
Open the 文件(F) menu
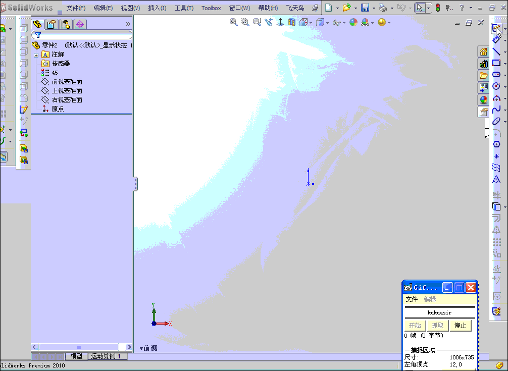76,8
